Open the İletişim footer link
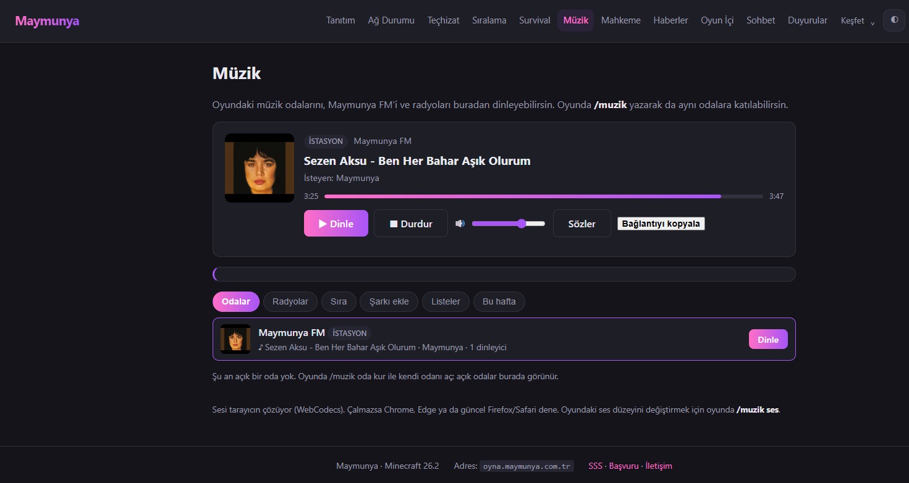Screen dimensions: 909x483 659,466
